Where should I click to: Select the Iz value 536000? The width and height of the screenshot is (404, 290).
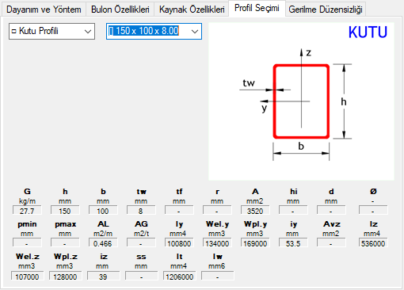click(x=373, y=243)
